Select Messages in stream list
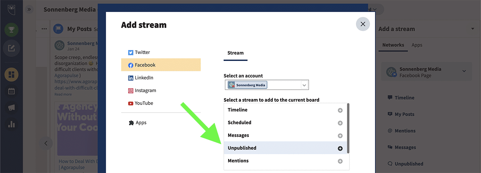 coord(285,135)
